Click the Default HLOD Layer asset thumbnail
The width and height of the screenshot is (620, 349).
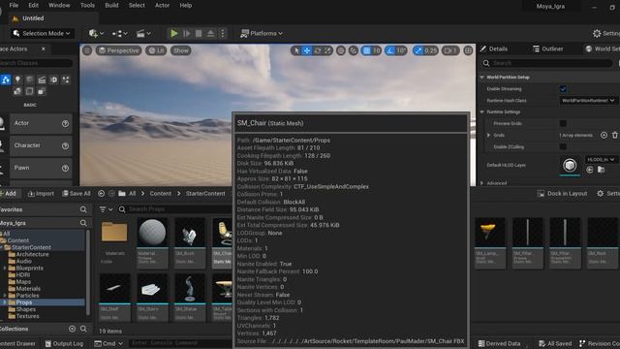[570, 165]
